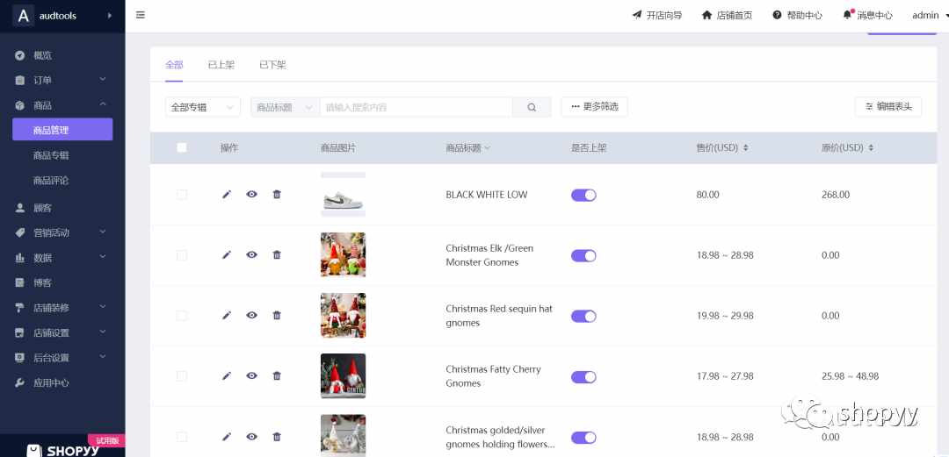Viewport: 949px width, 457px height.
Task: Switch to the 已上架 tab
Action: 221,65
